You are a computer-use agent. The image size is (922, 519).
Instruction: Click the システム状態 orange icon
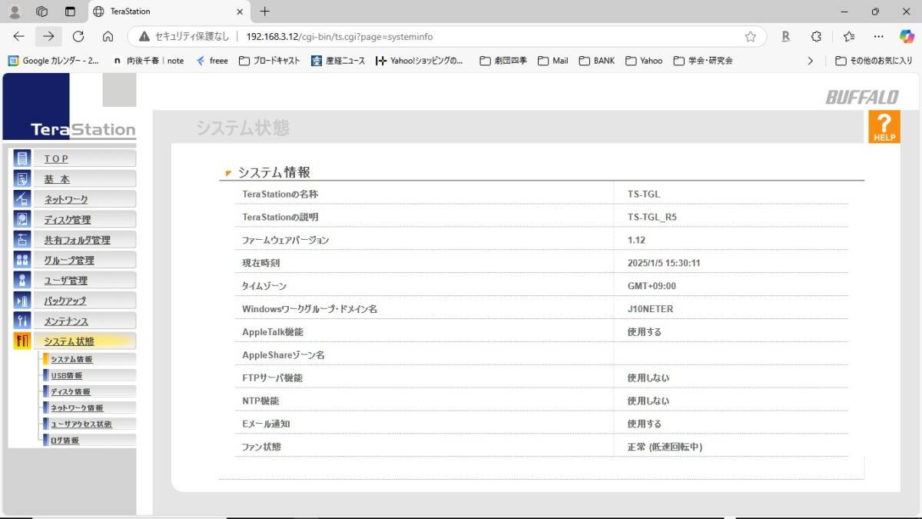point(22,341)
